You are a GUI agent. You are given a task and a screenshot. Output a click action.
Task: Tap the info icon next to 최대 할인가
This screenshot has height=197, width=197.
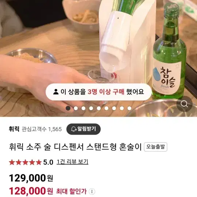tap(92, 192)
